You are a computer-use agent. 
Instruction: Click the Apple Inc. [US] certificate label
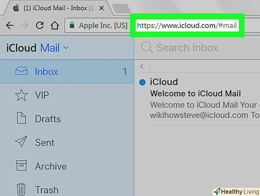point(103,25)
